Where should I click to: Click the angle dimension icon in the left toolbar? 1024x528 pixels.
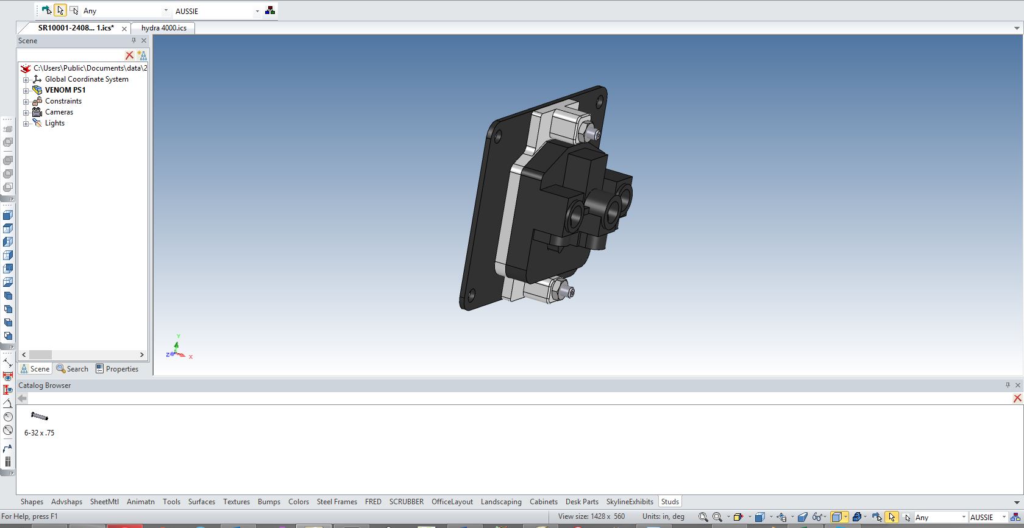(x=8, y=403)
